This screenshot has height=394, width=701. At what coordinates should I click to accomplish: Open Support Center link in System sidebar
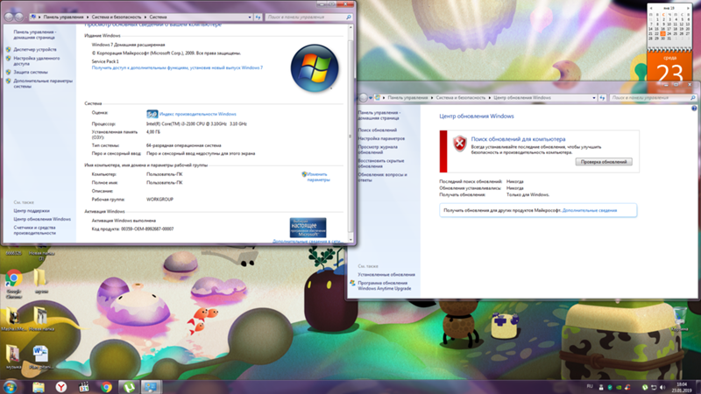[x=32, y=211]
